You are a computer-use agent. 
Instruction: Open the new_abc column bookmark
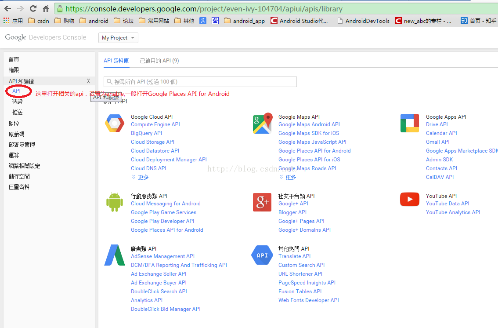coord(423,21)
